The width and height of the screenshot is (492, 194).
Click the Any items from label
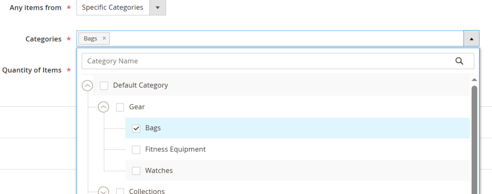coord(35,7)
